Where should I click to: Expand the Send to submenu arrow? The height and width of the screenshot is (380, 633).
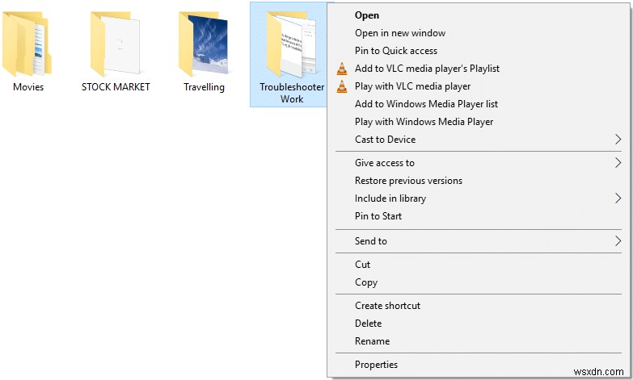[618, 241]
